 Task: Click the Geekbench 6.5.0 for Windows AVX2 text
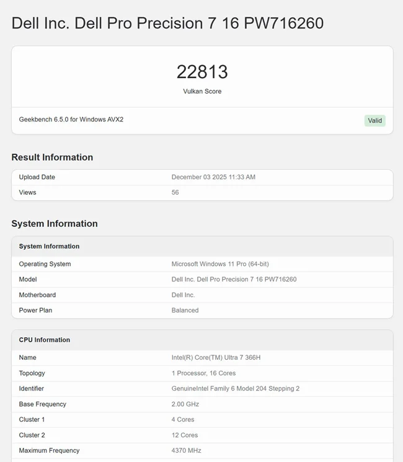[71, 119]
